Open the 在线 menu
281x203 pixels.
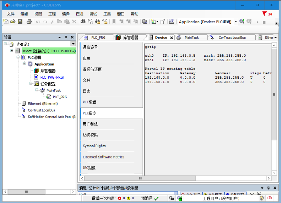tap(79, 14)
